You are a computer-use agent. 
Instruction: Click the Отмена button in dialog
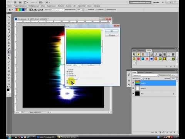[x=111, y=35]
